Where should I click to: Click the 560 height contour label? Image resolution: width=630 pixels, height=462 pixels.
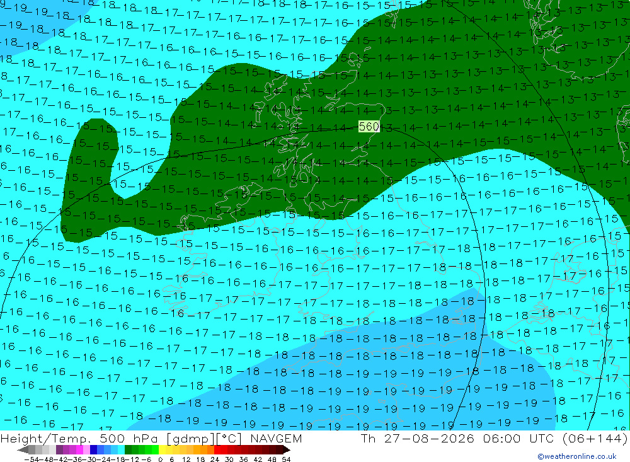(369, 127)
